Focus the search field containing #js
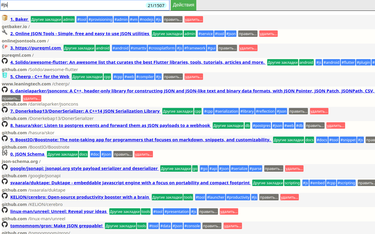The width and height of the screenshot is (375, 234). tap(85, 5)
